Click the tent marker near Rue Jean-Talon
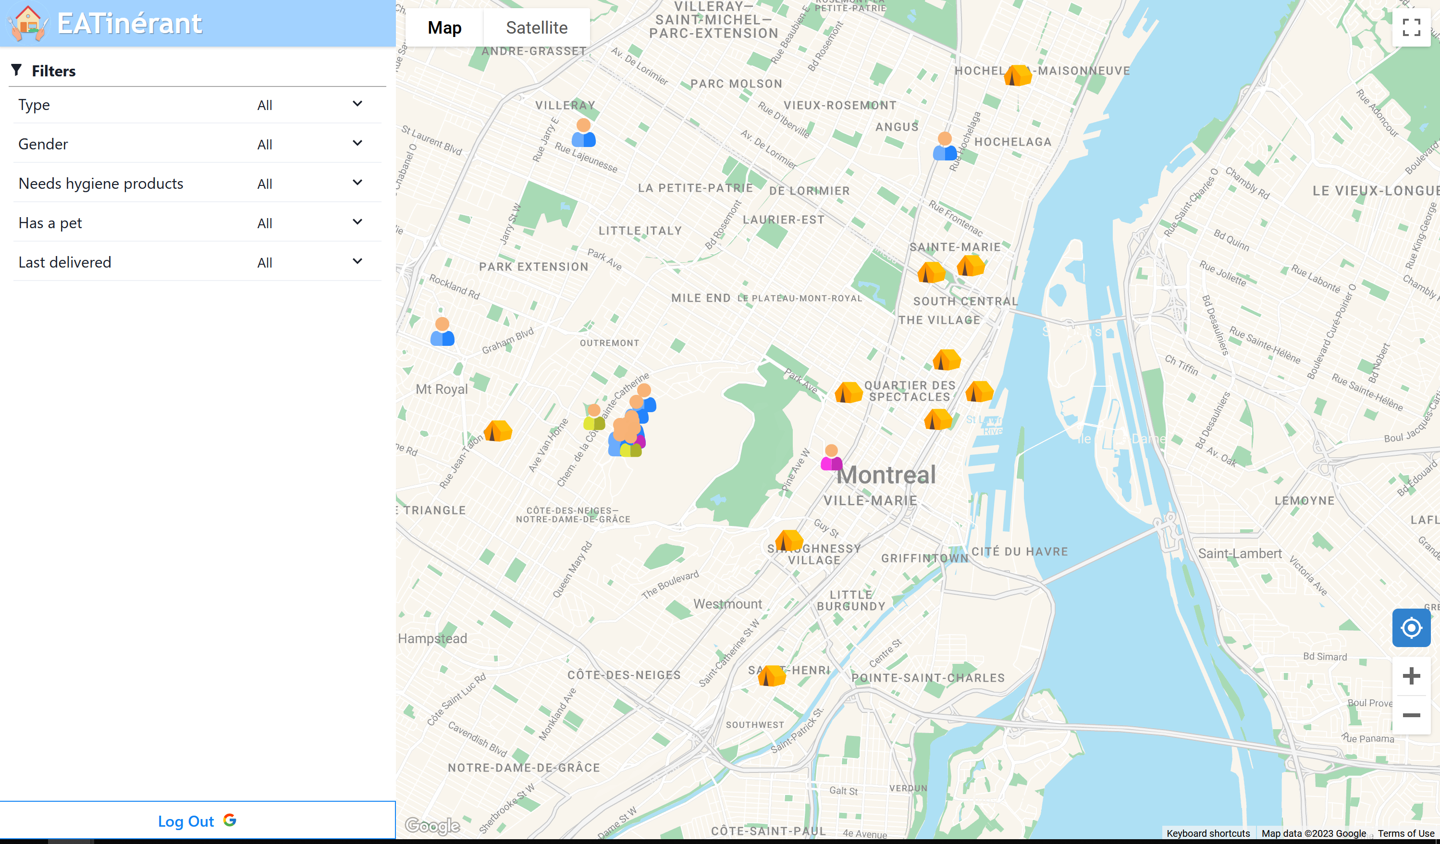The height and width of the screenshot is (844, 1440). 498,431
